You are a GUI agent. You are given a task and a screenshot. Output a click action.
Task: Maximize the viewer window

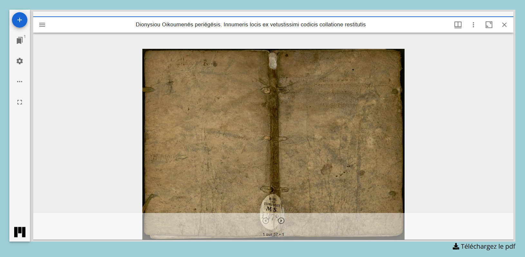pyautogui.click(x=489, y=25)
